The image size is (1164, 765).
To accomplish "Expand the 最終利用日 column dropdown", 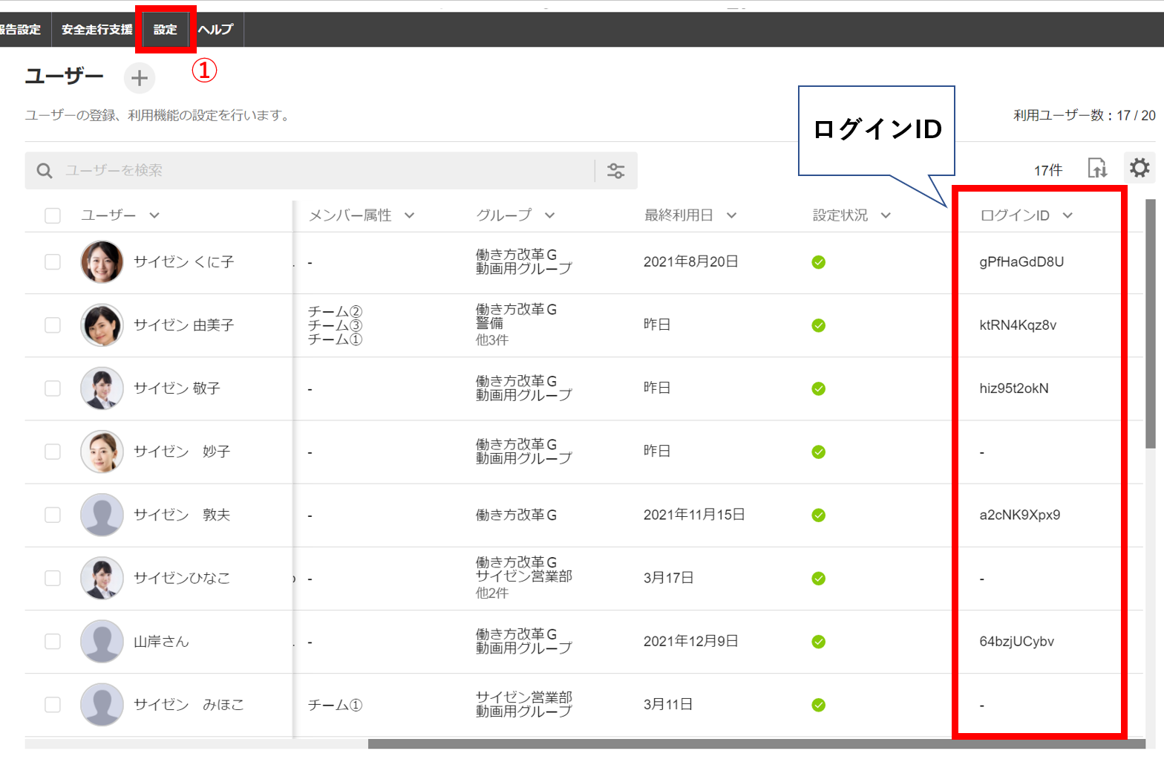I will pyautogui.click(x=731, y=215).
